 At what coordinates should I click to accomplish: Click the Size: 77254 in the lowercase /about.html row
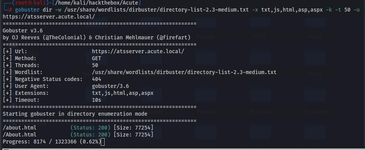[x=133, y=128]
